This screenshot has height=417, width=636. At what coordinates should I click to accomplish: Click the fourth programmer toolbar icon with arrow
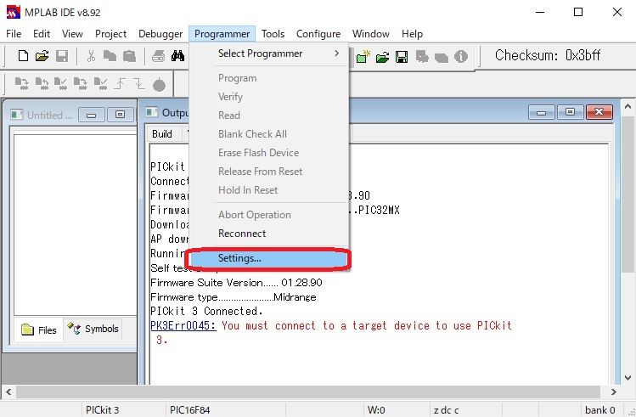pyautogui.click(x=81, y=83)
